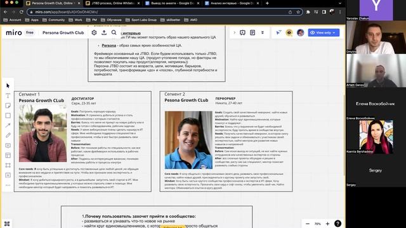406x228 pixels.
Task: Pick the Comment tool
Action: (8, 146)
